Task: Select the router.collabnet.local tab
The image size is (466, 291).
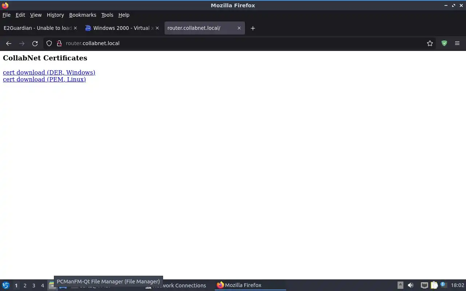Action: point(205,28)
